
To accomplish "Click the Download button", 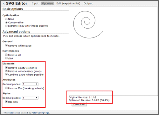I will pos(79,104).
